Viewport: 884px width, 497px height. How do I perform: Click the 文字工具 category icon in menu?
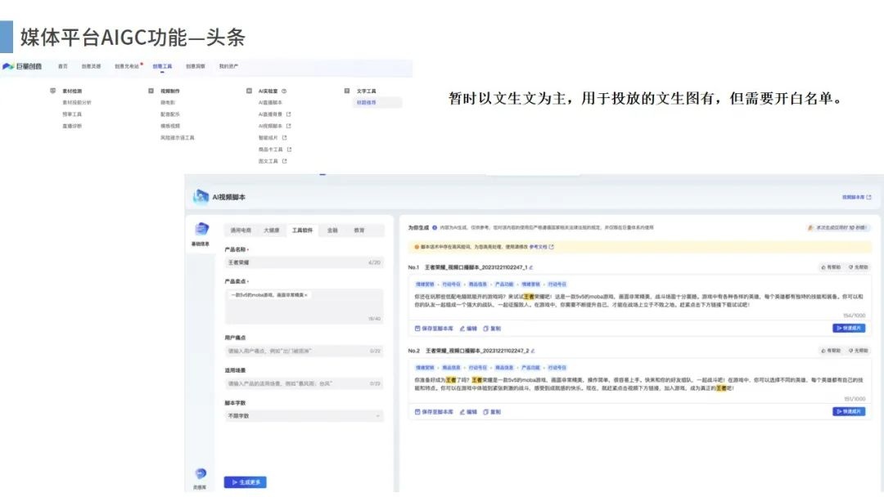click(347, 89)
